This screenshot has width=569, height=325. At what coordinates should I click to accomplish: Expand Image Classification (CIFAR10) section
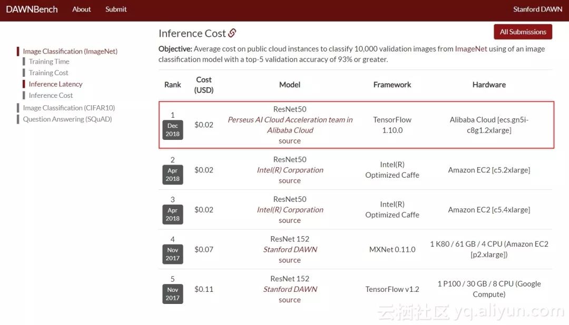pyautogui.click(x=68, y=108)
